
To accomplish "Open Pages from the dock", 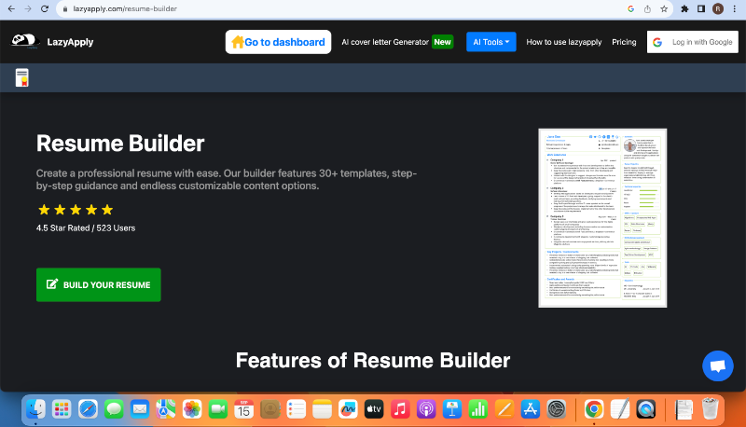I will tap(504, 409).
